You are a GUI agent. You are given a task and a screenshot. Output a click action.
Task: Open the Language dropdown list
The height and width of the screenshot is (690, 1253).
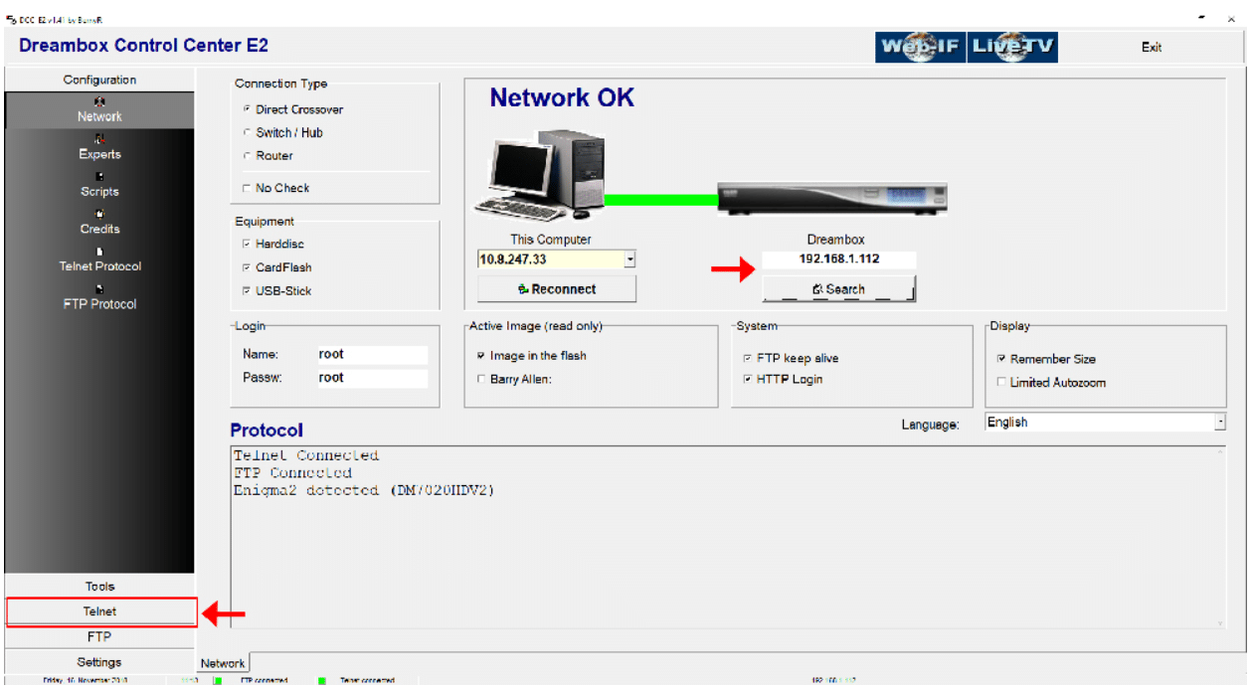click(x=1219, y=423)
